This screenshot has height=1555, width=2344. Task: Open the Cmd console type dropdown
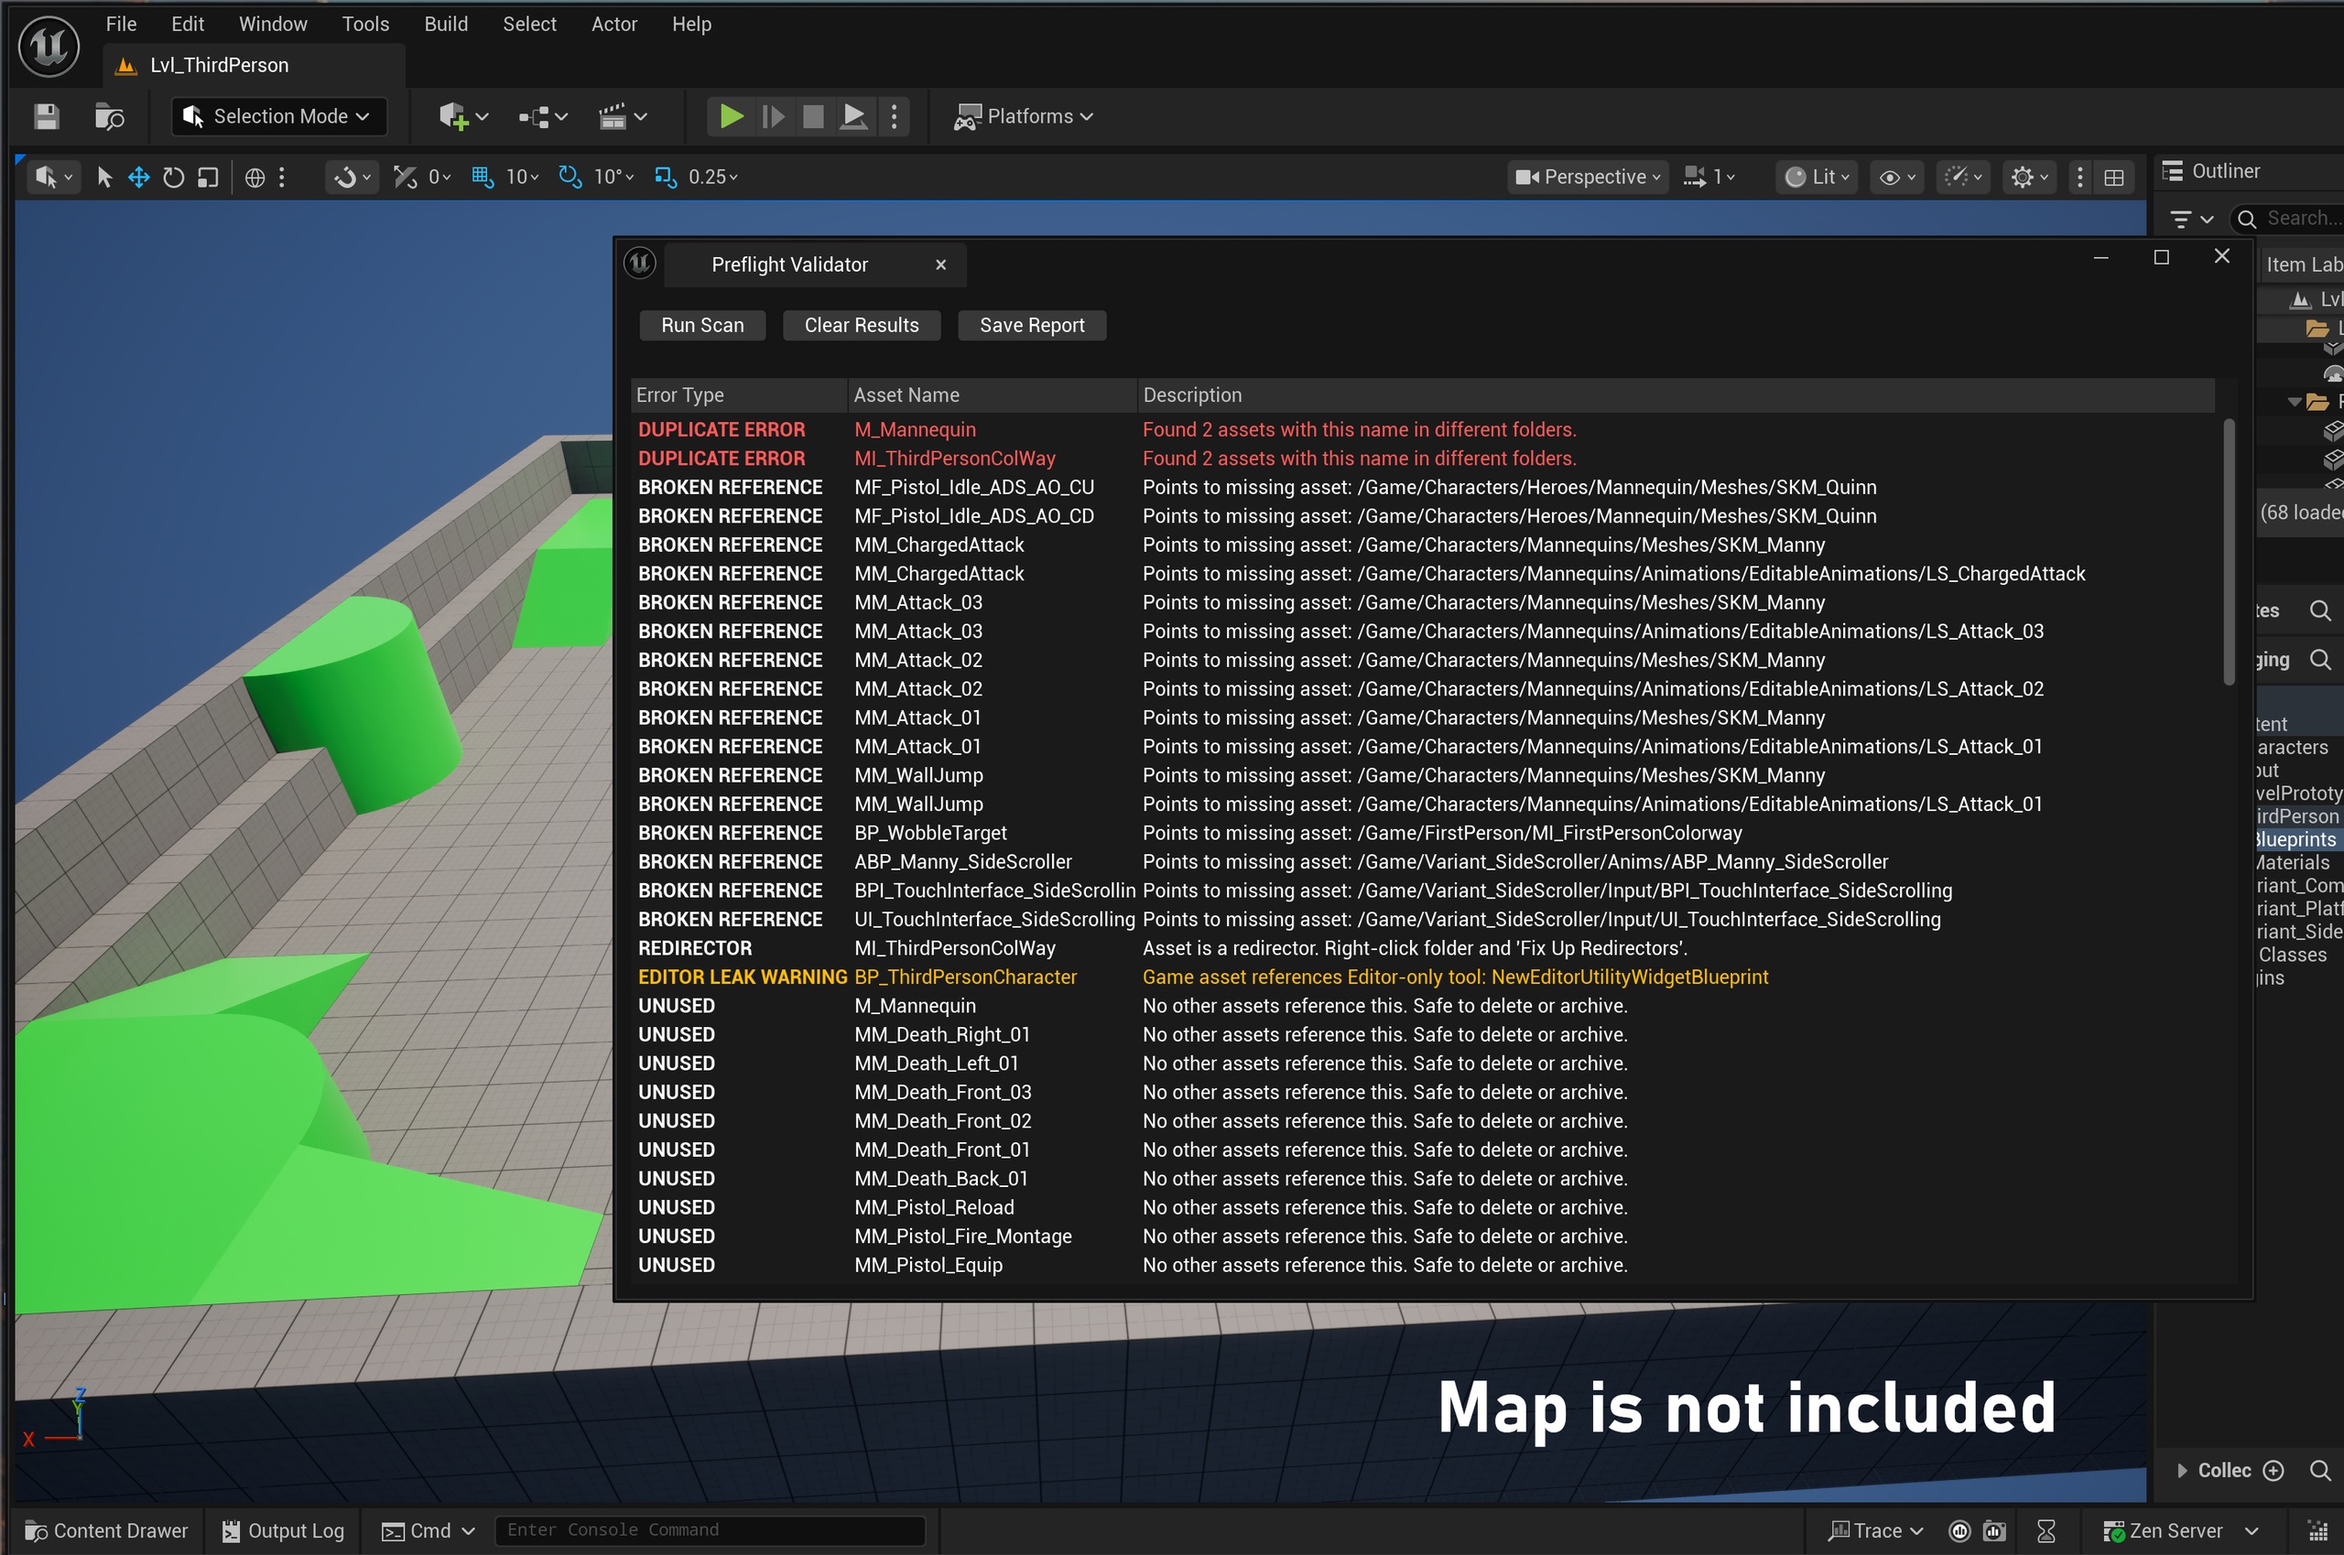tap(429, 1530)
